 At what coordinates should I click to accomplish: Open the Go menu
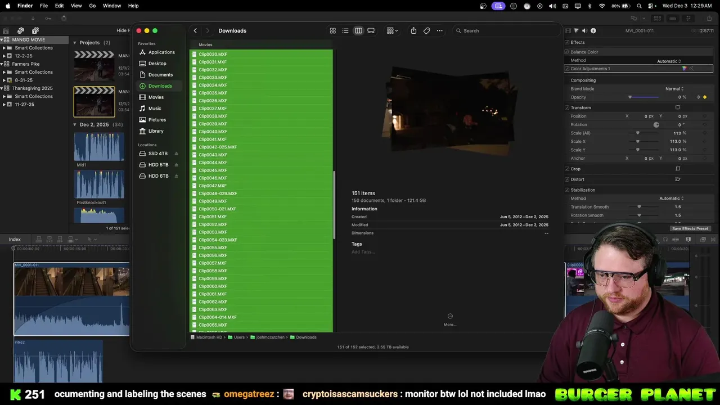(92, 6)
